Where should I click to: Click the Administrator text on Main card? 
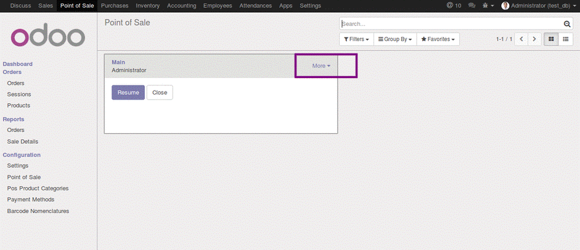pos(129,70)
